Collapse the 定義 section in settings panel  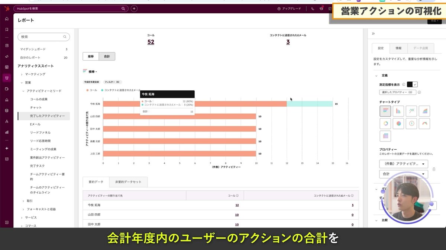click(376, 76)
